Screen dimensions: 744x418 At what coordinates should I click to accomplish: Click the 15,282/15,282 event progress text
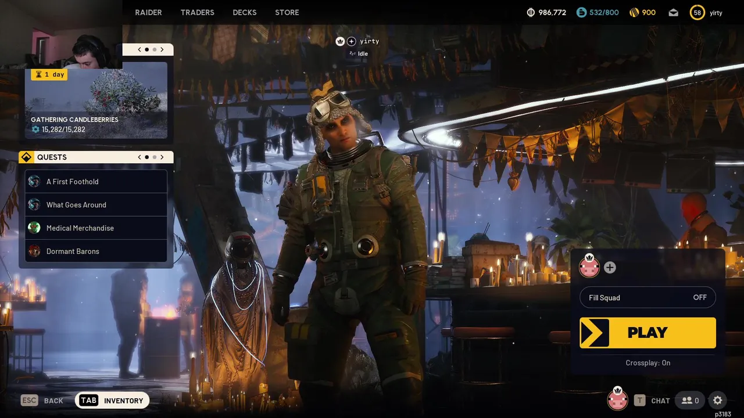[x=63, y=129]
